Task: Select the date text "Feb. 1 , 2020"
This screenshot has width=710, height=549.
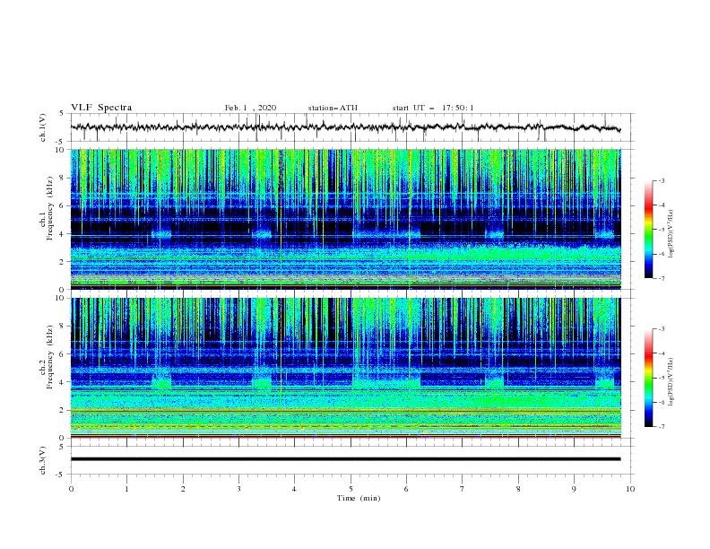Action: pos(250,108)
